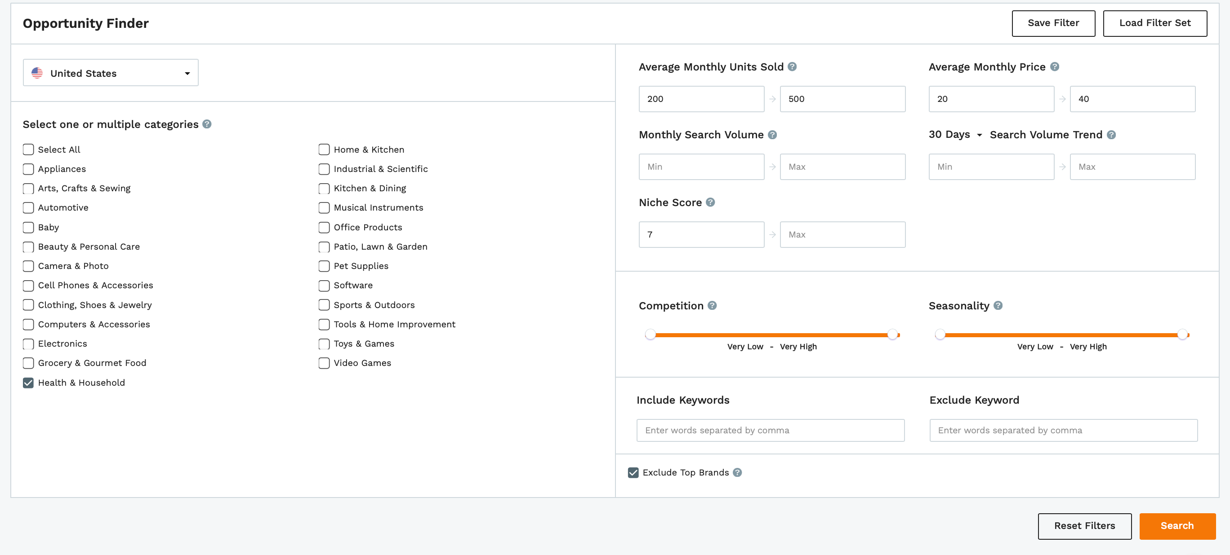The image size is (1230, 555).
Task: Click help icon next to Search Volume Trend
Action: (1111, 135)
